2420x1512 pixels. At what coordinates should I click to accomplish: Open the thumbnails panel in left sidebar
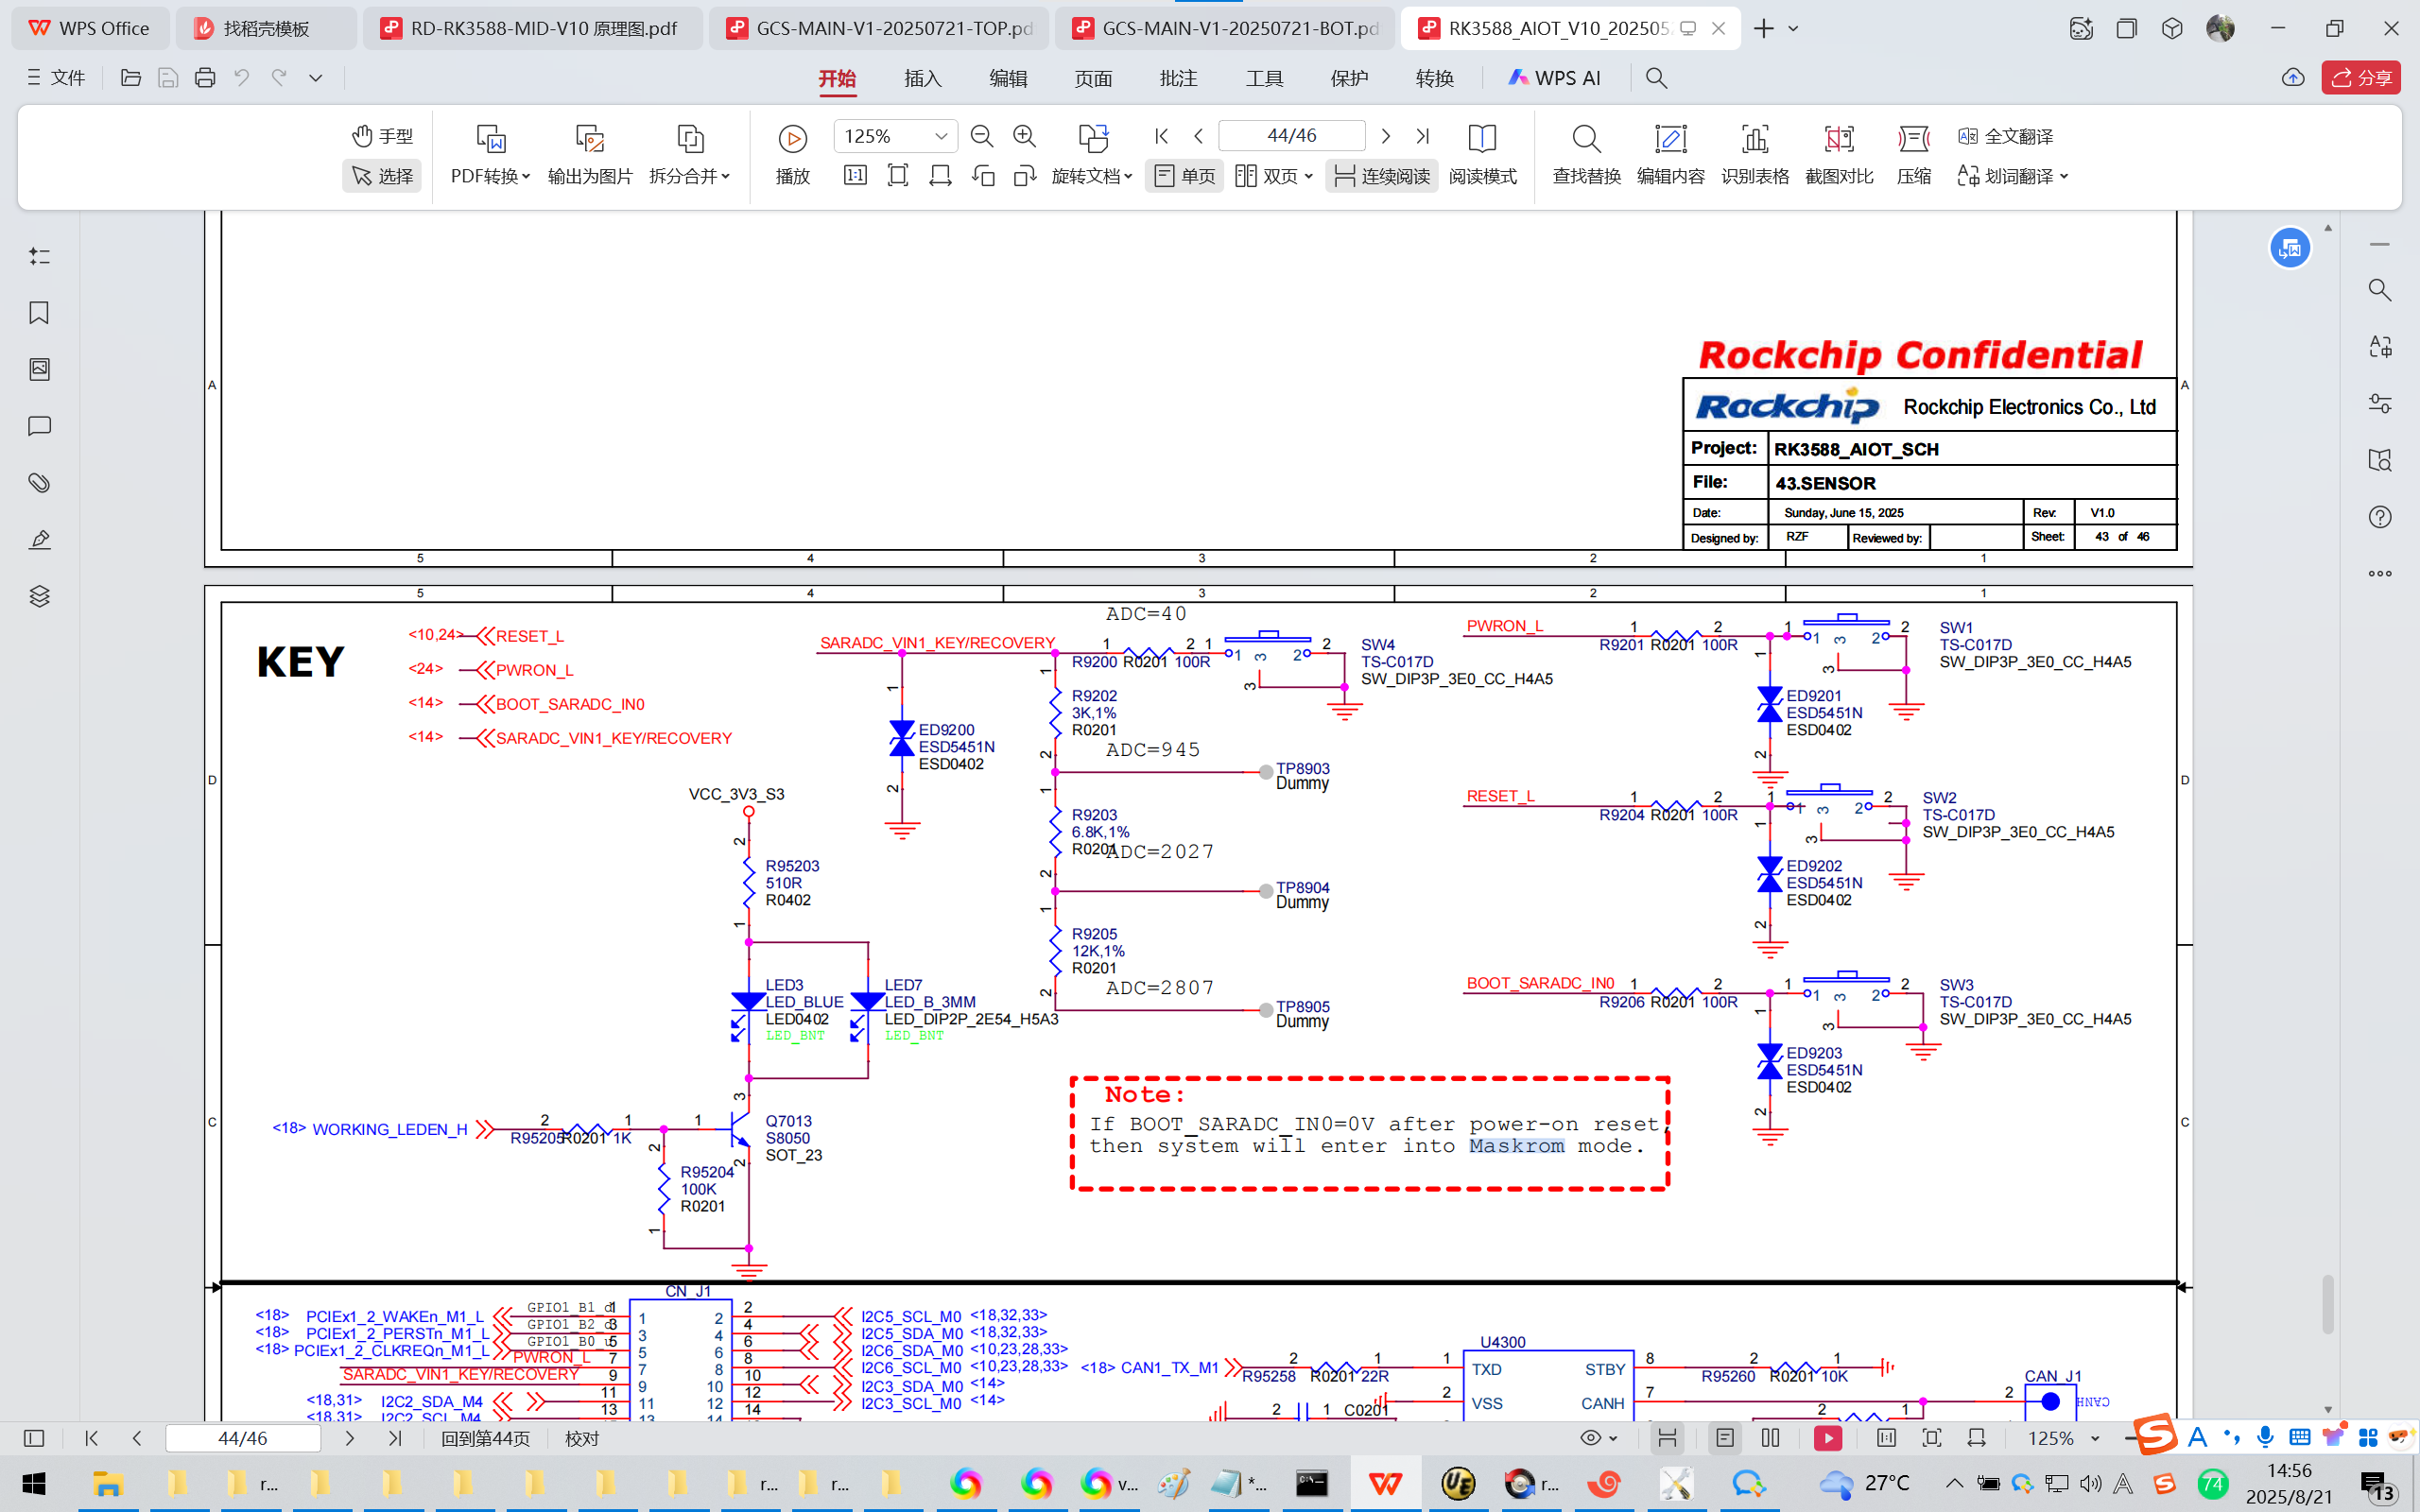click(x=39, y=369)
